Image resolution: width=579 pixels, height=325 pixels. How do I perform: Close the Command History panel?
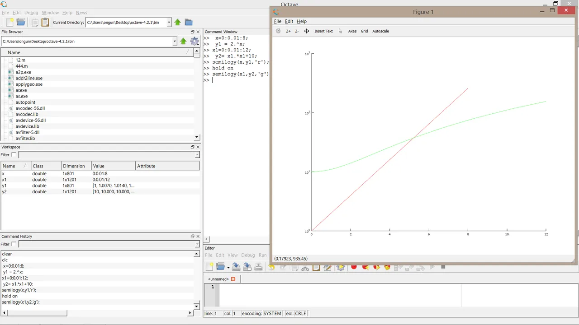[x=198, y=237]
